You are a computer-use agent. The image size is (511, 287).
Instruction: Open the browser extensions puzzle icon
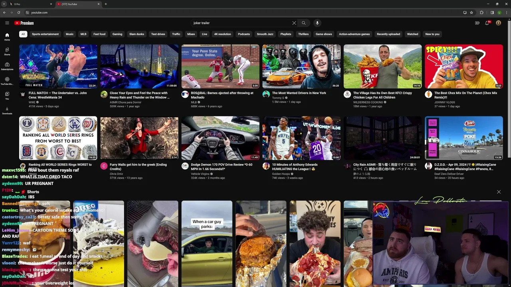[481, 12]
